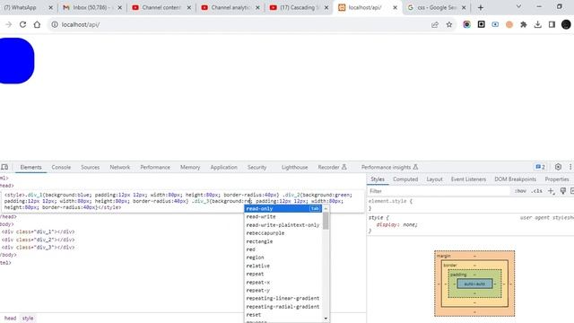This screenshot has height=323, width=574.
Task: Toggle rendering emulation paintbrush icon
Action: pyautogui.click(x=563, y=191)
